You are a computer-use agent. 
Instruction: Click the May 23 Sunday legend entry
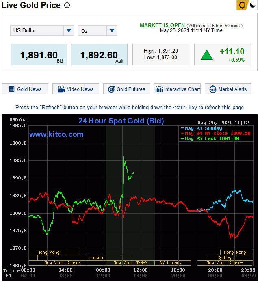pos(202,128)
